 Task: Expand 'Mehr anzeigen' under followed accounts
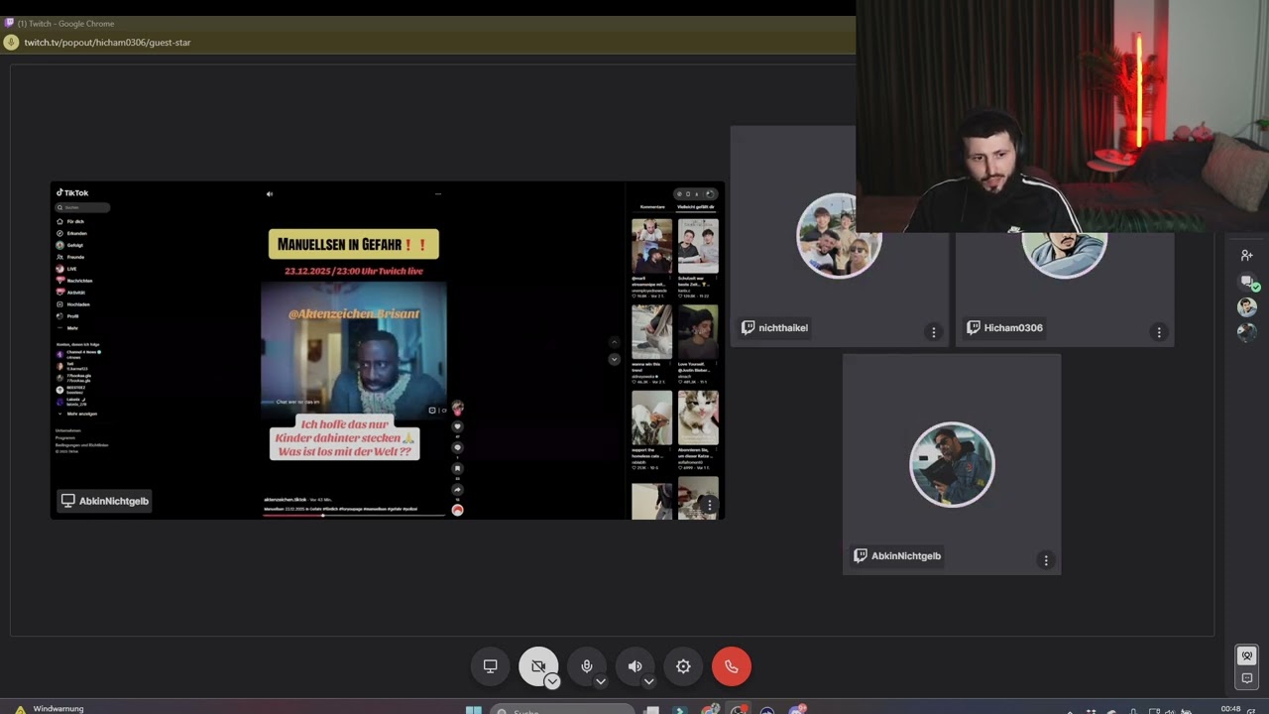click(77, 414)
